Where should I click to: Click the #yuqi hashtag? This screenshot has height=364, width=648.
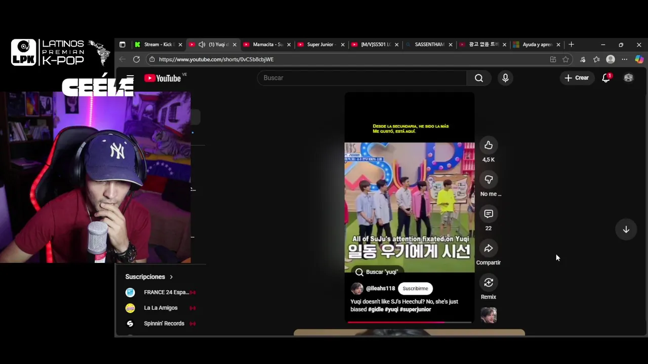(x=391, y=309)
